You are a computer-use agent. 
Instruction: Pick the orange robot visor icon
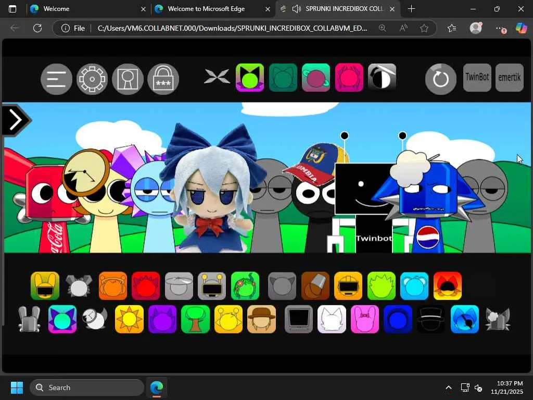348,286
